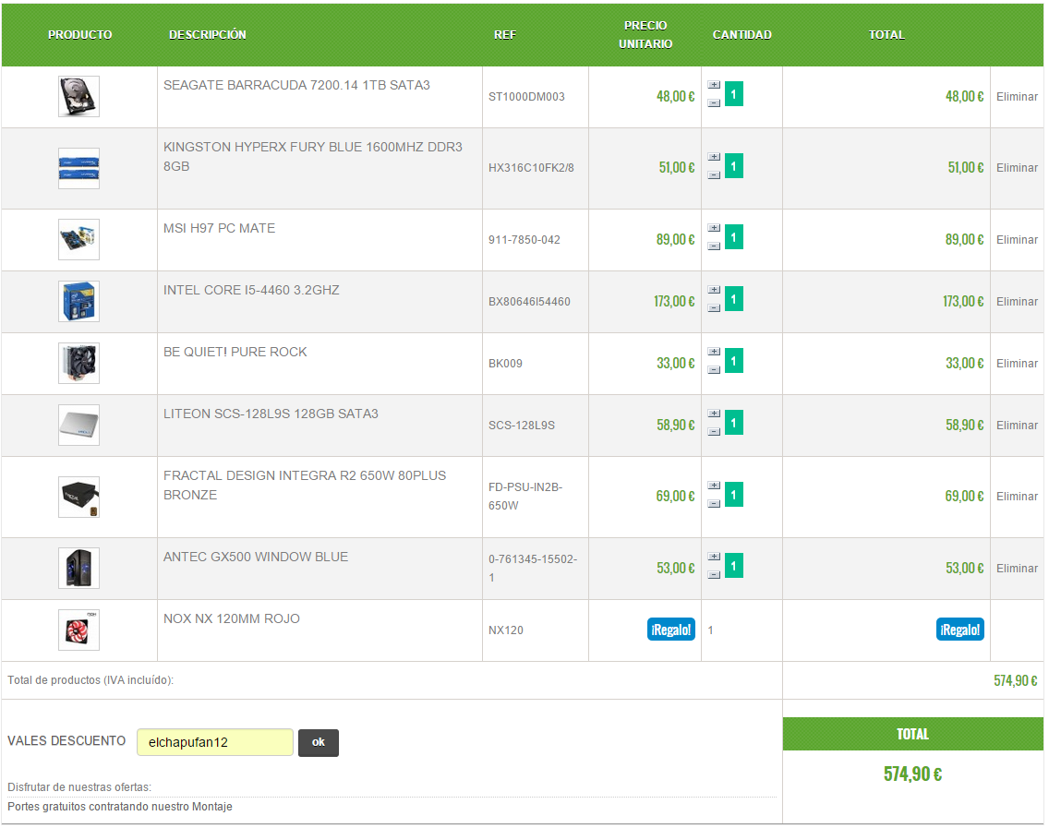The image size is (1049, 828).
Task: Open KINGSTON HYPERX FURY BLUE description
Action: point(312,157)
